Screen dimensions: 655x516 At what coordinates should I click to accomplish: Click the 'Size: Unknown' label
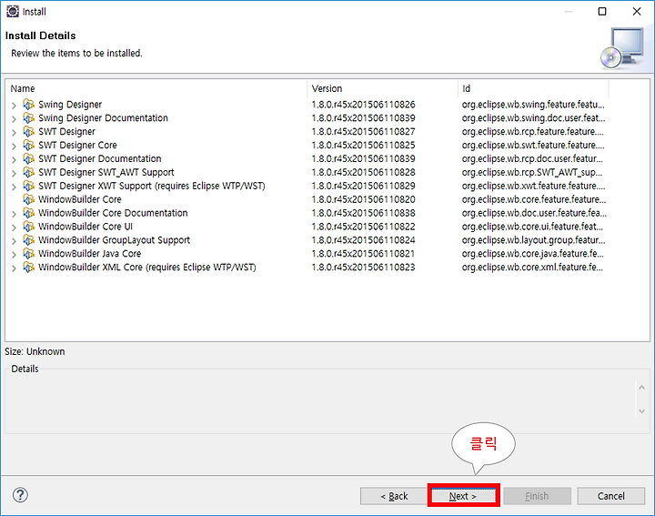(x=35, y=351)
